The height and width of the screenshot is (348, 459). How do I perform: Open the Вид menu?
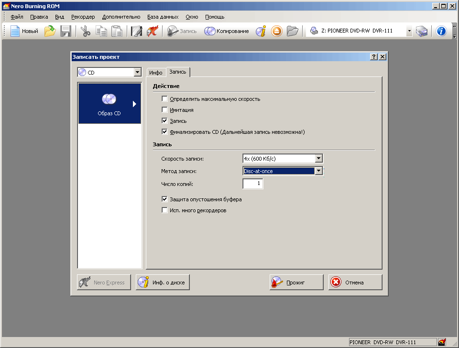(59, 17)
